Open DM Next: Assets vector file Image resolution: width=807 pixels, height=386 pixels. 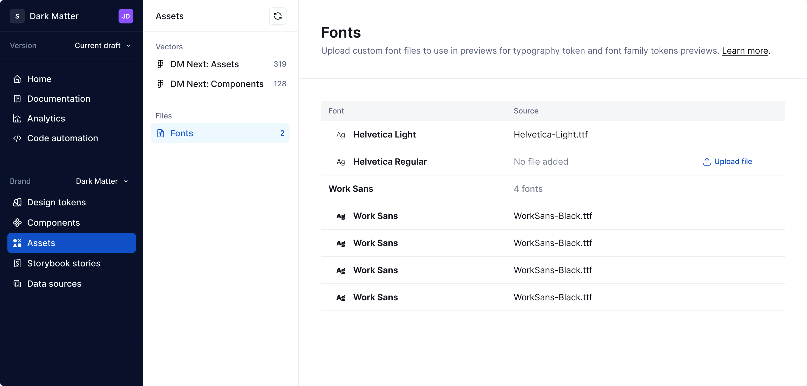pos(205,64)
